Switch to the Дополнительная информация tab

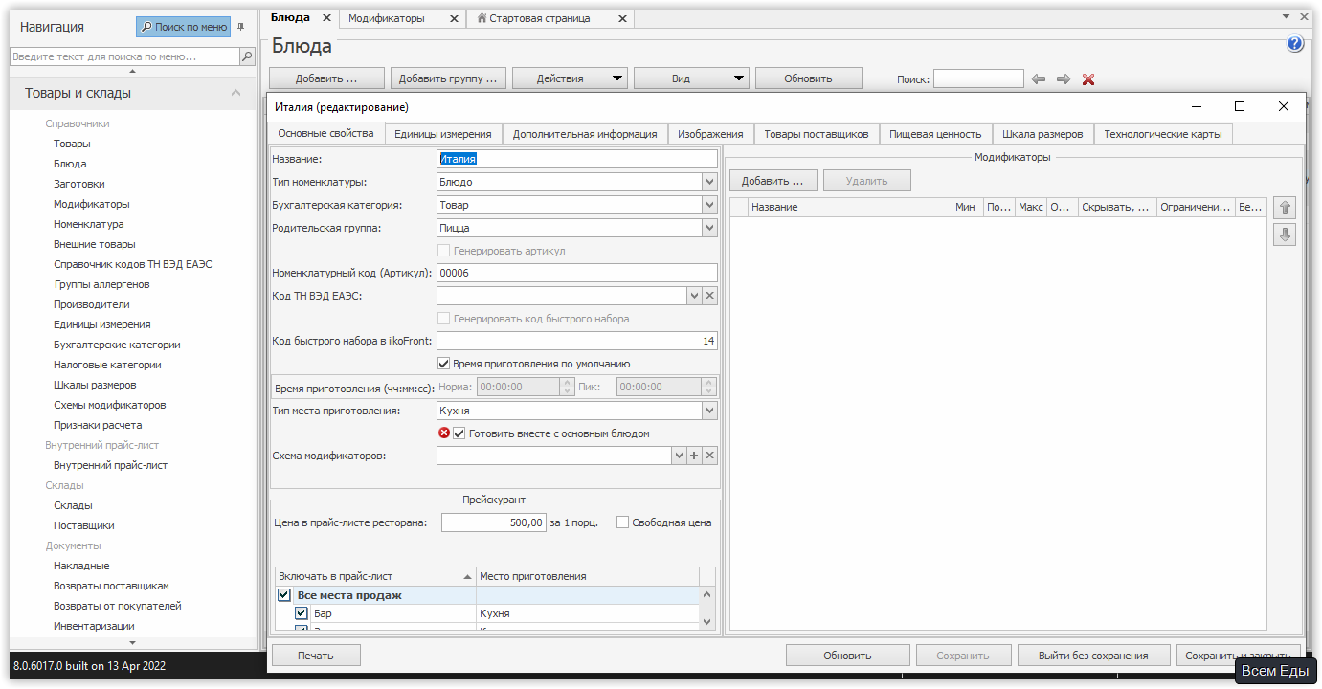tap(585, 134)
